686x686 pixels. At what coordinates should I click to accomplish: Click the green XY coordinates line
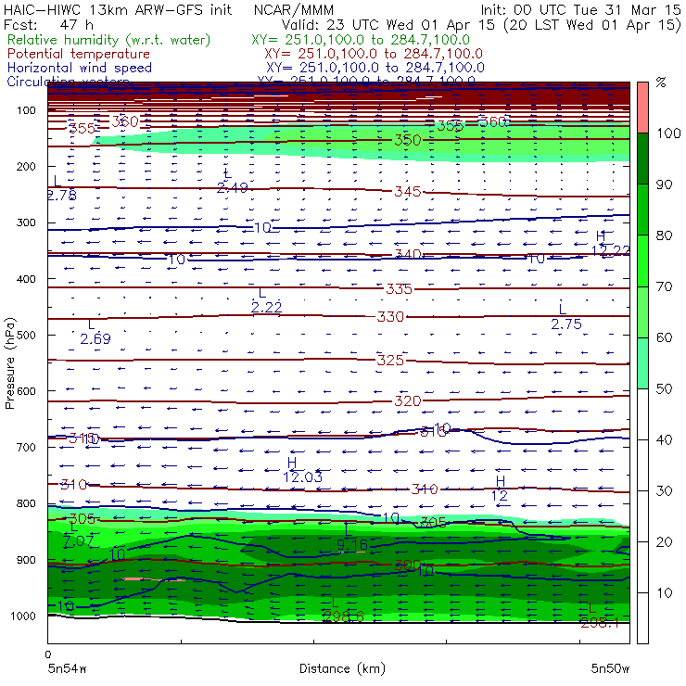361,40
